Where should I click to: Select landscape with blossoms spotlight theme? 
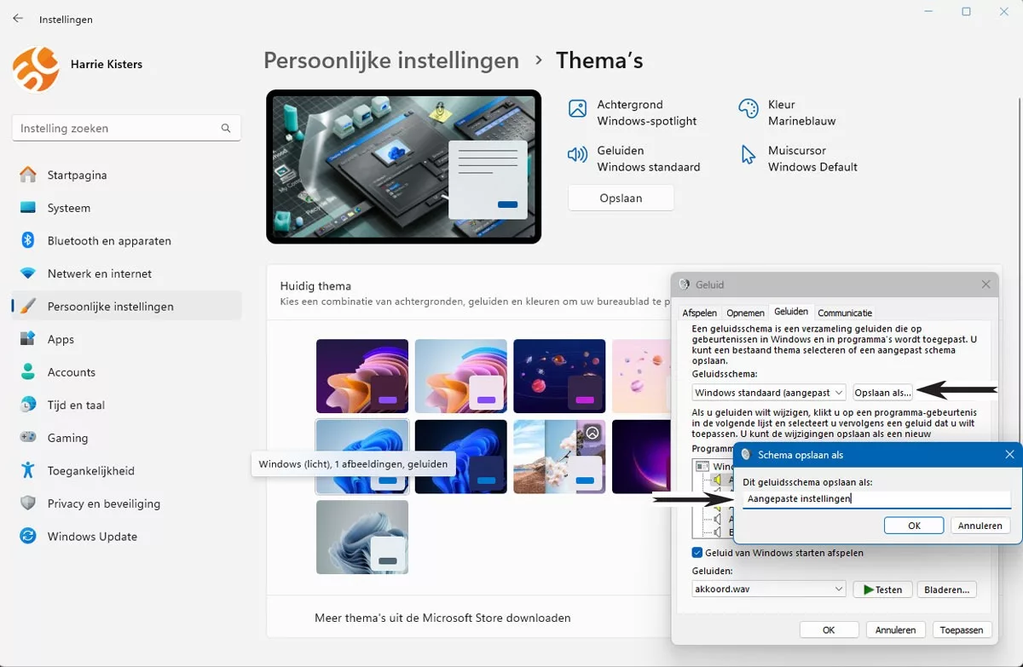click(x=559, y=457)
